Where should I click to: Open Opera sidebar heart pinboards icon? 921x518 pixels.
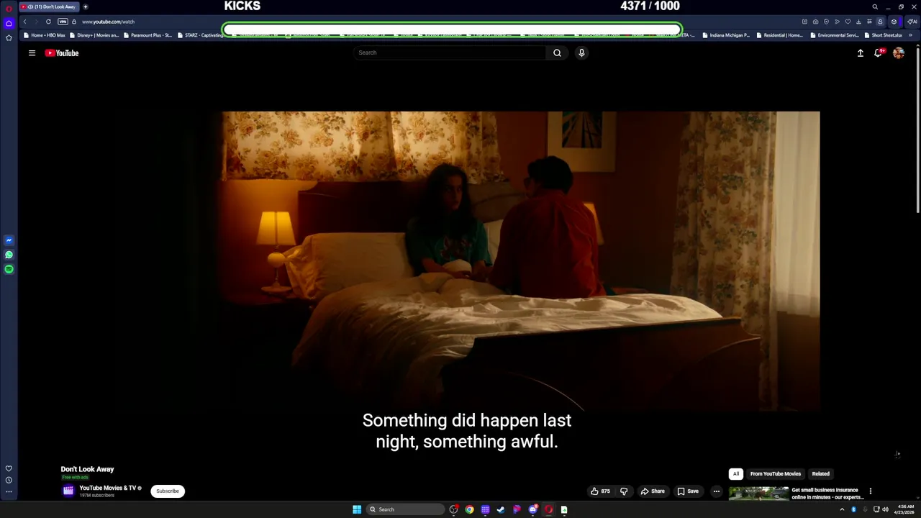9,468
